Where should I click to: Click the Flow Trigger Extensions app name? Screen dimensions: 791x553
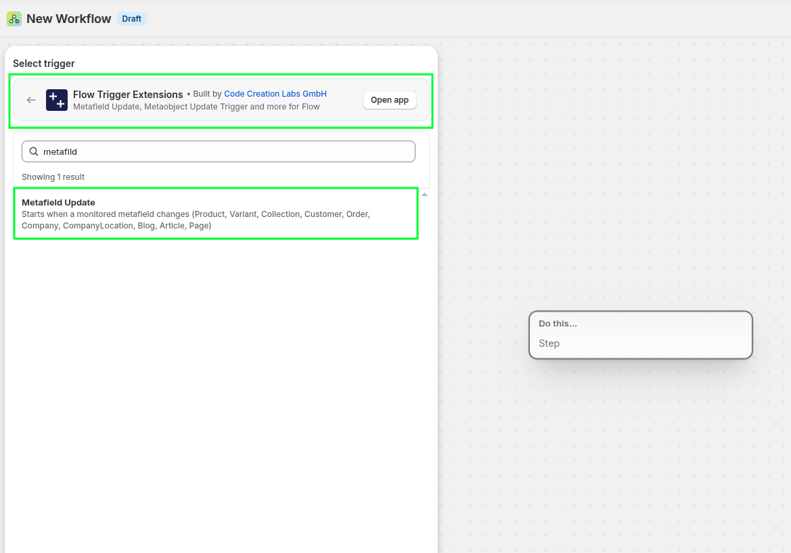click(128, 95)
